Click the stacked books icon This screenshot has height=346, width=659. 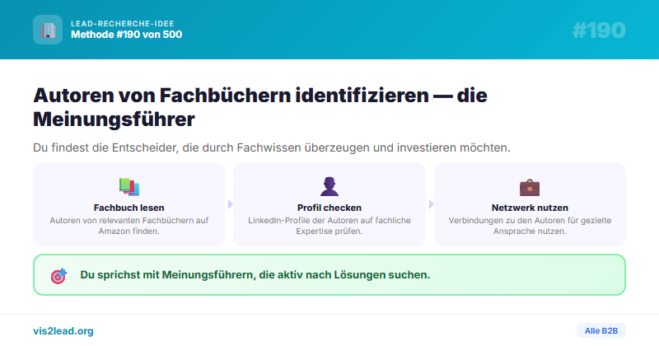(x=129, y=187)
